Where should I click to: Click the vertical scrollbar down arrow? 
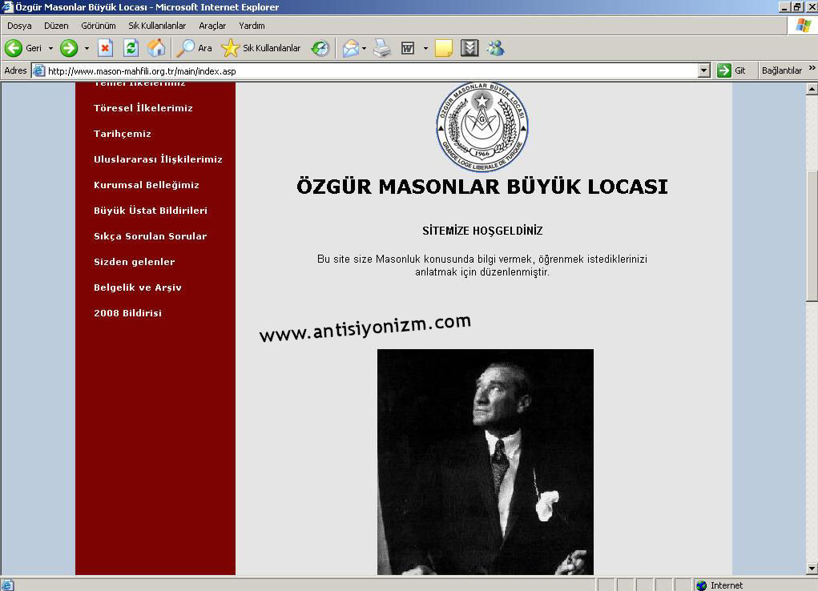pos(812,569)
